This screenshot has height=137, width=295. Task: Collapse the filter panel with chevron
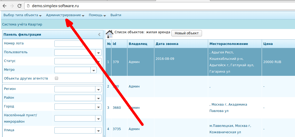[99, 34]
